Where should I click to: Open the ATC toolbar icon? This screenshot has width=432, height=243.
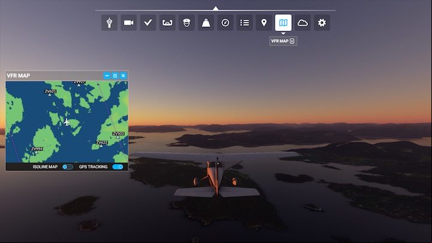pyautogui.click(x=110, y=23)
